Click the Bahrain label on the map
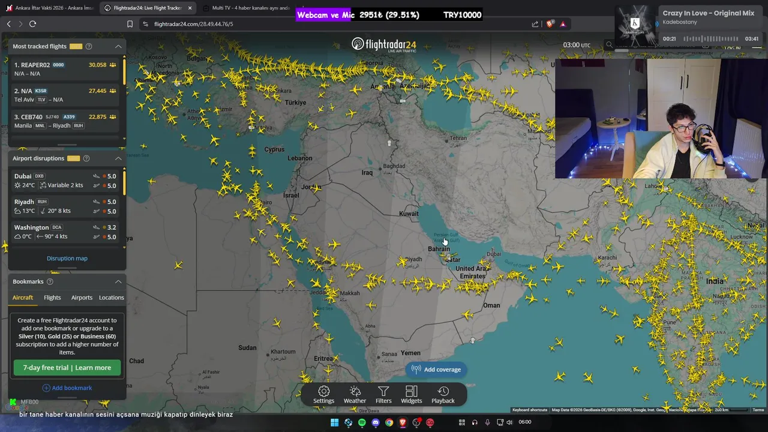Screen dimensions: 768x432 [439, 249]
